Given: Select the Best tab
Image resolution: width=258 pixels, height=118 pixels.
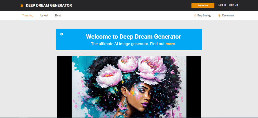Looking at the screenshot, I should pos(58,15).
